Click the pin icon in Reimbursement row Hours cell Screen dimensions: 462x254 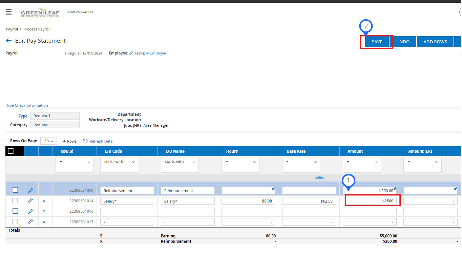(273, 189)
